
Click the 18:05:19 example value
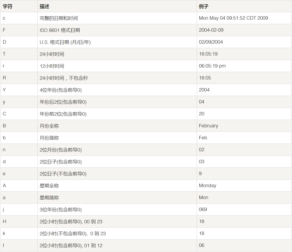coord(208,54)
